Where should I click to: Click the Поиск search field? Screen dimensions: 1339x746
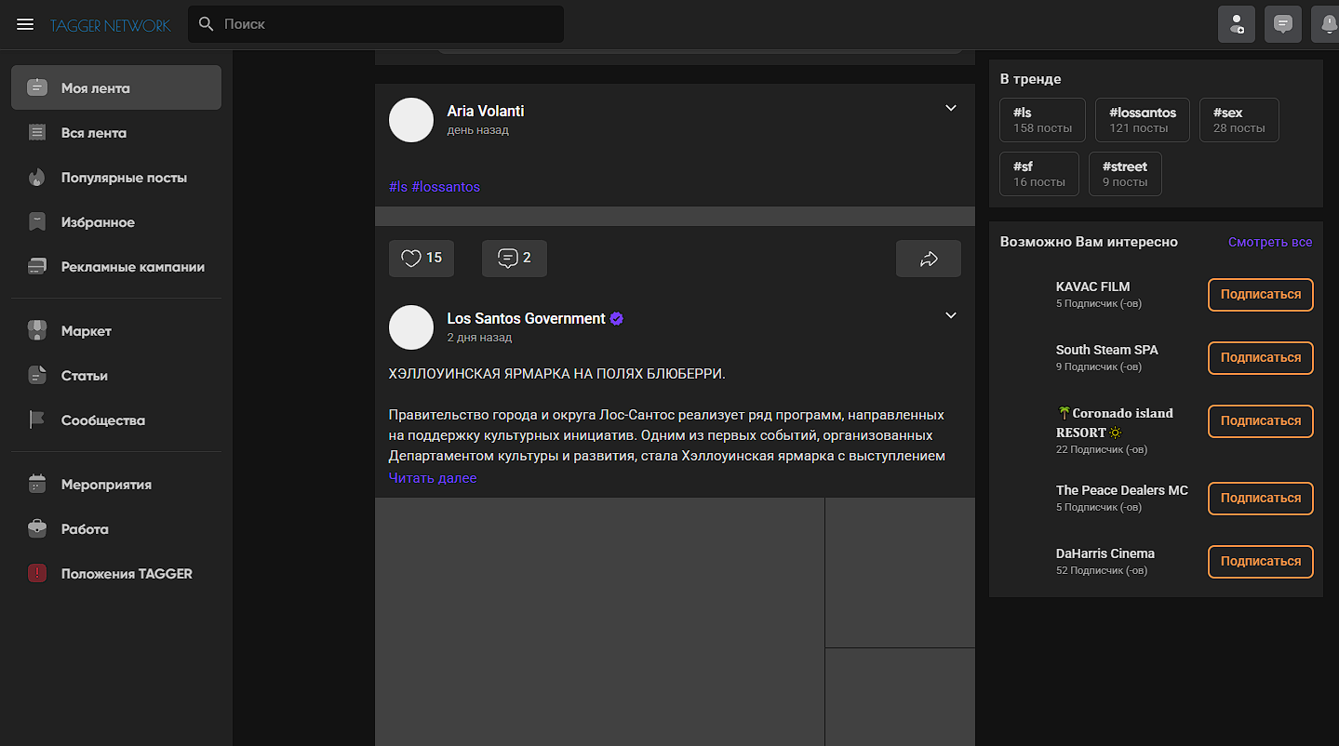pos(376,24)
